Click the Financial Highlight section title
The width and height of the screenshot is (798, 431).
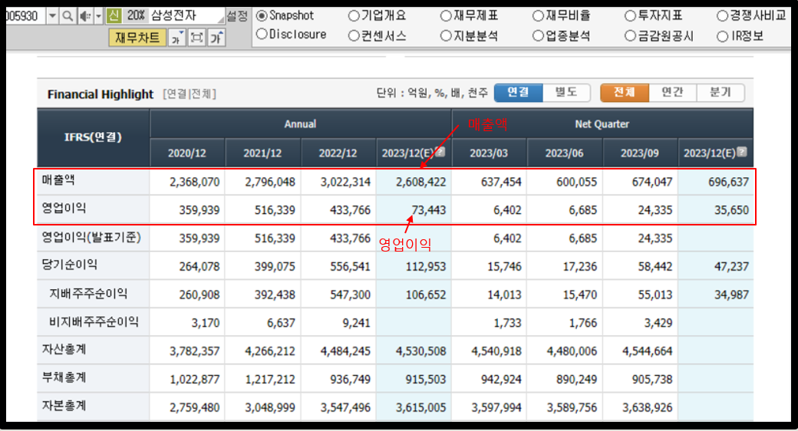[x=101, y=94]
